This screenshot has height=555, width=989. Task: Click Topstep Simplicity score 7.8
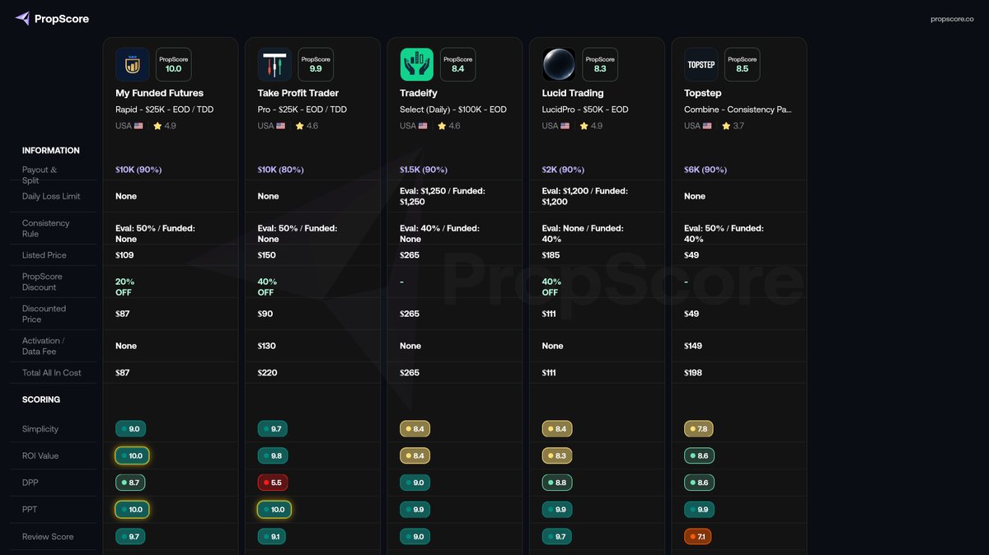(700, 429)
